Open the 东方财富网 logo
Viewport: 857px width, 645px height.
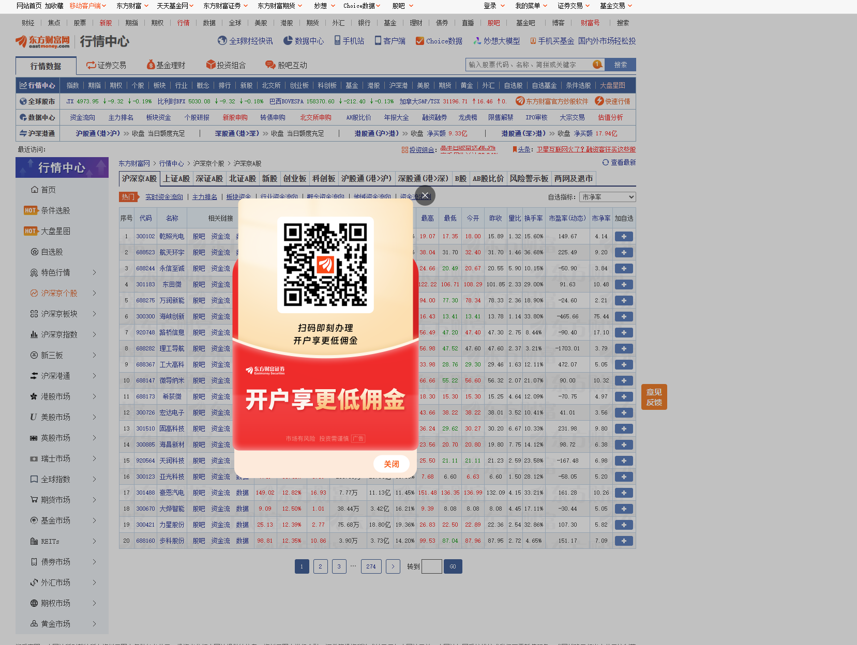[x=42, y=41]
